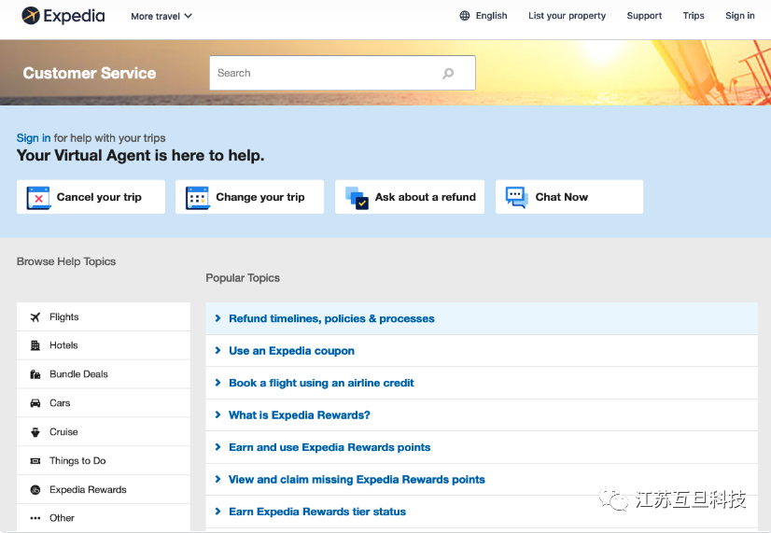Open the More travel dropdown

[x=161, y=16]
